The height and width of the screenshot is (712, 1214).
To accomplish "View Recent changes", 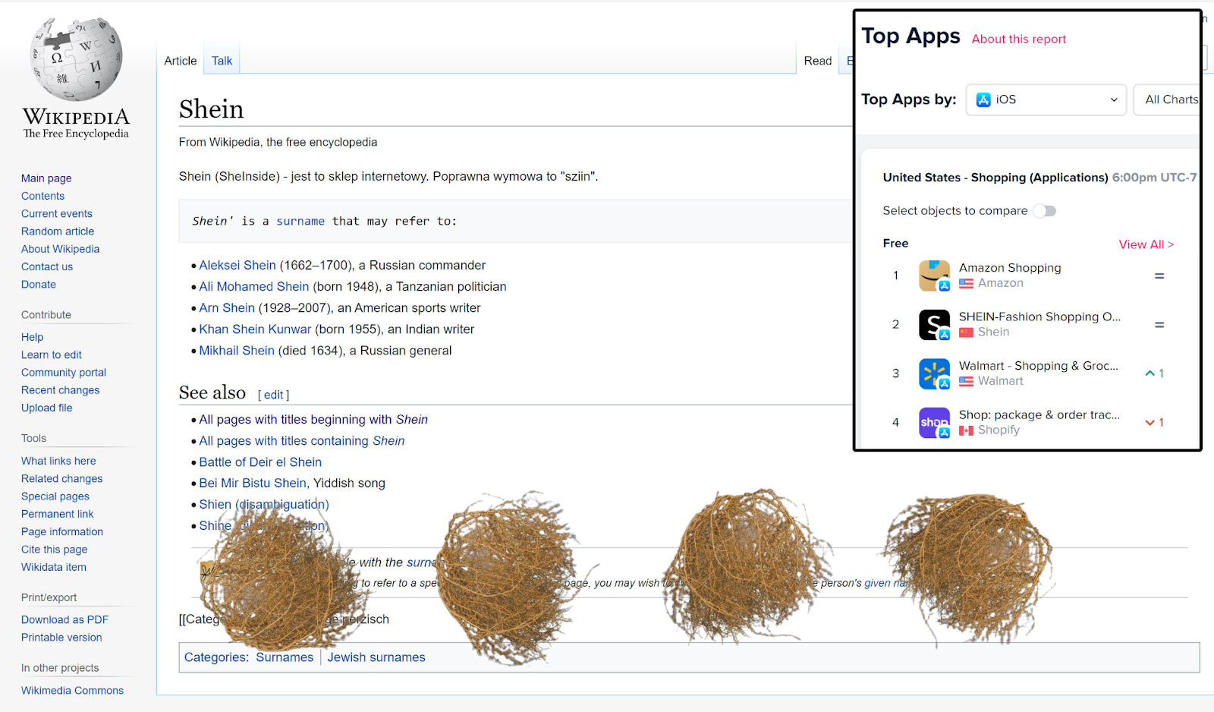I will click(x=61, y=390).
